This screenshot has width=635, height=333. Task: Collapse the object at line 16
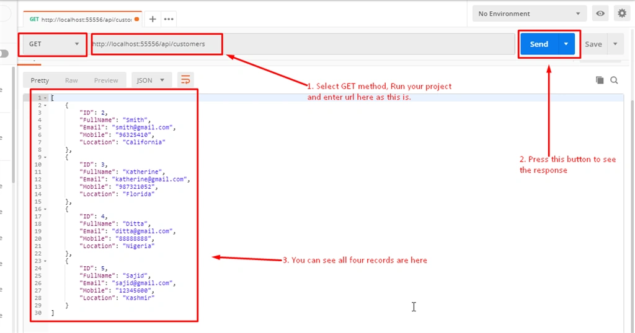point(45,209)
